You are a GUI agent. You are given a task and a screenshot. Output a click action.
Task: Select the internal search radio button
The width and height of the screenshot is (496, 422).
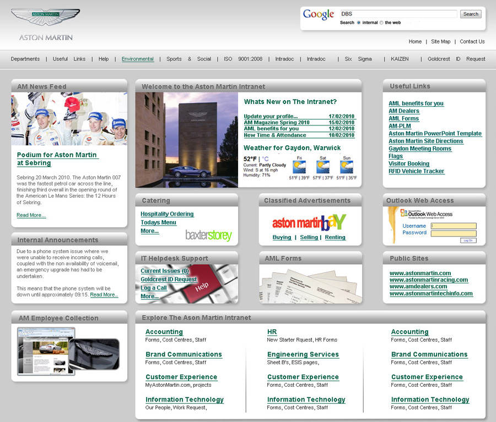point(359,23)
